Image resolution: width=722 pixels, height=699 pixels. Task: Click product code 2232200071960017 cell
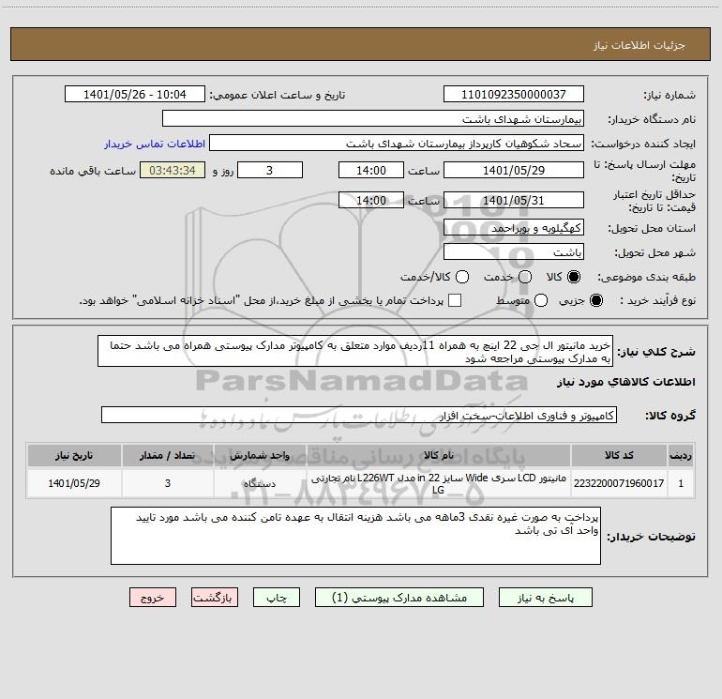619,483
